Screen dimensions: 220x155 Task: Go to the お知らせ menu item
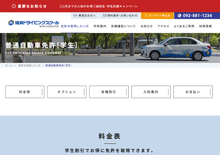147,26
